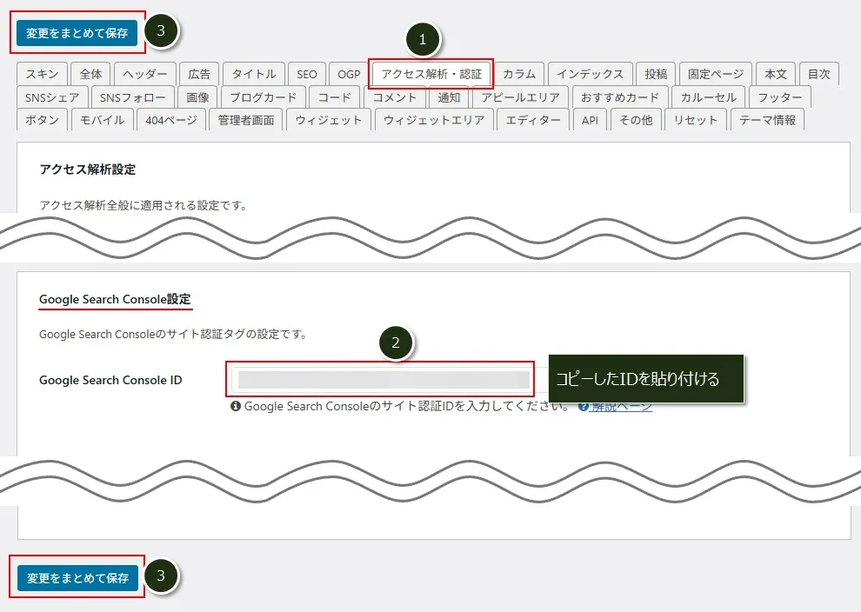Open the OGP settings tab

pos(349,74)
